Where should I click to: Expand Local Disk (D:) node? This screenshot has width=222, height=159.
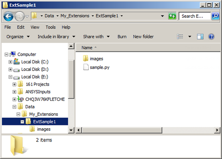(10, 69)
